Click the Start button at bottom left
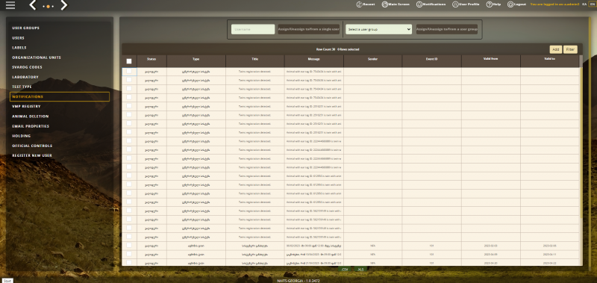 pos(7,281)
